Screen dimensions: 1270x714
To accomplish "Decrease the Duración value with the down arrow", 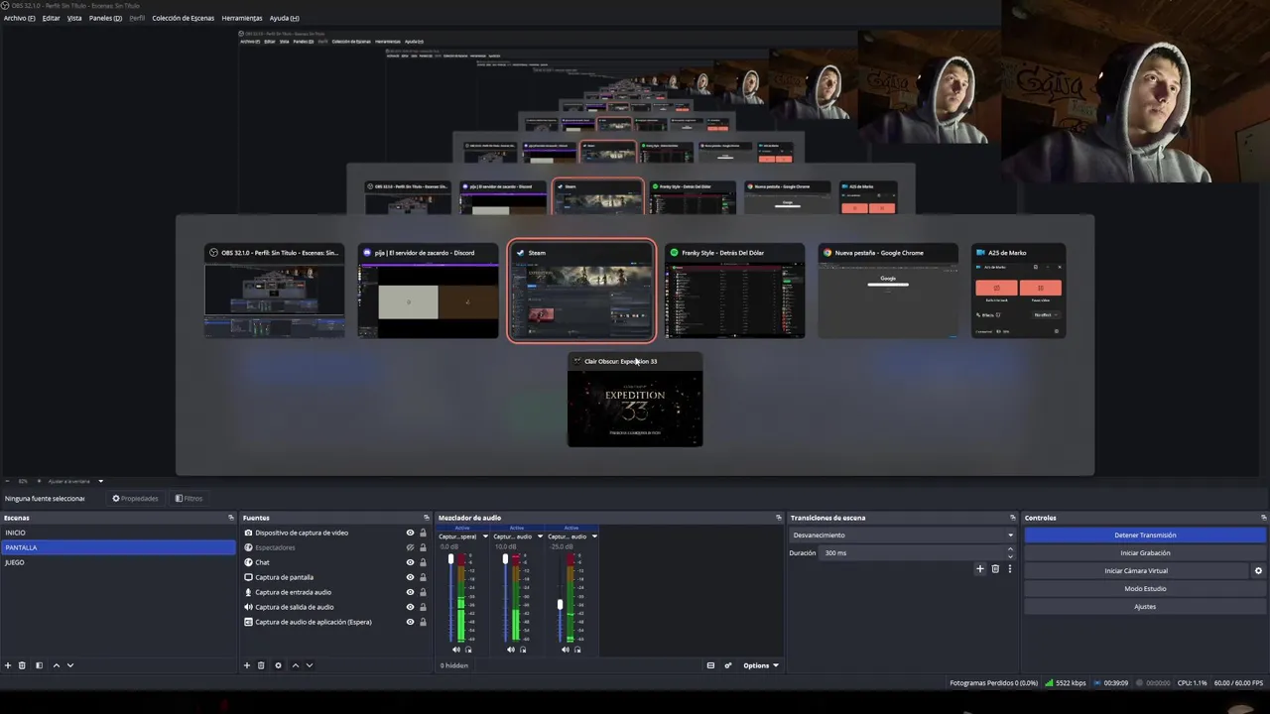I will [1011, 556].
